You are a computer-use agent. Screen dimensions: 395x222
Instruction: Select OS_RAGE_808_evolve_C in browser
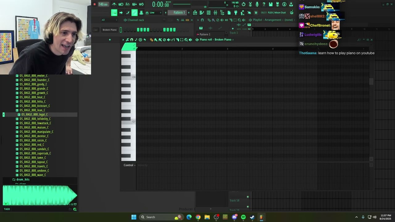[x=33, y=76]
